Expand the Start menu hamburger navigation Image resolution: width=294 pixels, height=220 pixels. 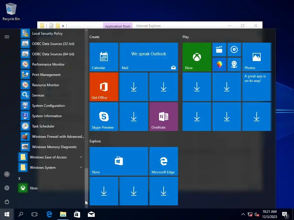(7, 37)
